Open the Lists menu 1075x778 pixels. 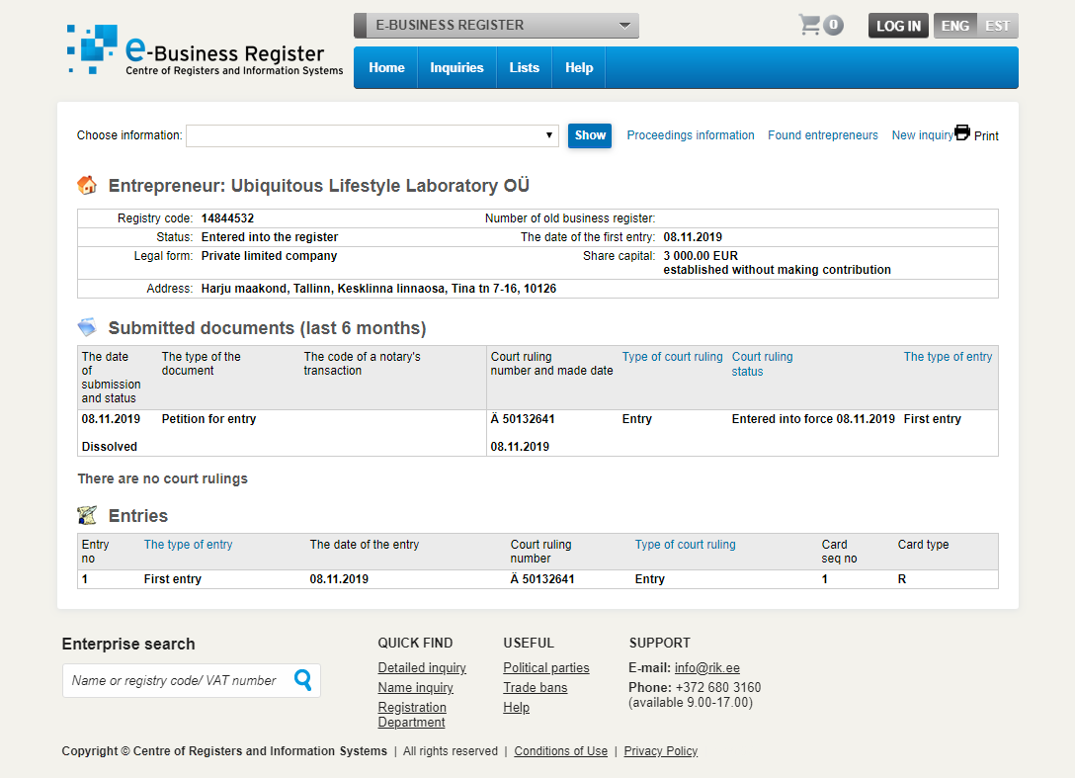point(525,68)
